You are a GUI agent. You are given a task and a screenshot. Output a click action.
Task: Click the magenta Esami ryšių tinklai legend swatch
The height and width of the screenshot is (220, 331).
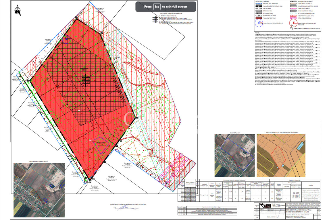click(293, 9)
